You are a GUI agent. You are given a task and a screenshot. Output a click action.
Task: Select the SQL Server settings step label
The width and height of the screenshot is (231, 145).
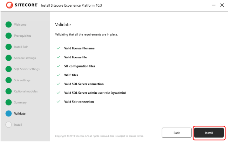(x=27, y=69)
